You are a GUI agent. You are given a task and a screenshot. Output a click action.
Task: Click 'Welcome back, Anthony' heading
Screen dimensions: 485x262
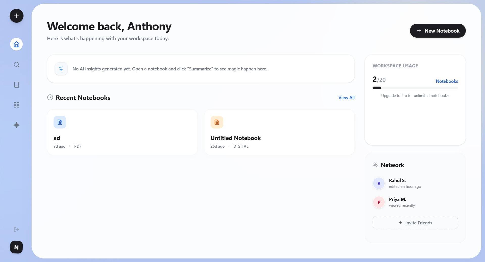[x=109, y=27]
